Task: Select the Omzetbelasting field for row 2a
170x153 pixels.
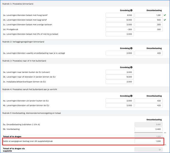Action: (x=148, y=53)
